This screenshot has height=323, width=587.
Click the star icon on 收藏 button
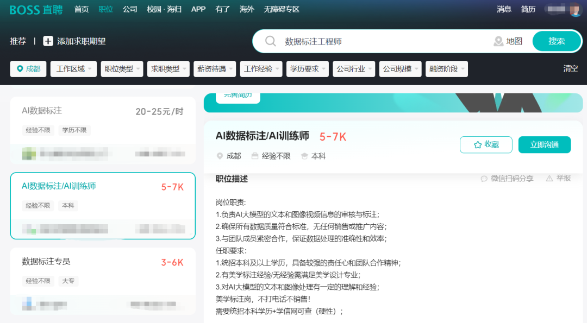(x=478, y=145)
